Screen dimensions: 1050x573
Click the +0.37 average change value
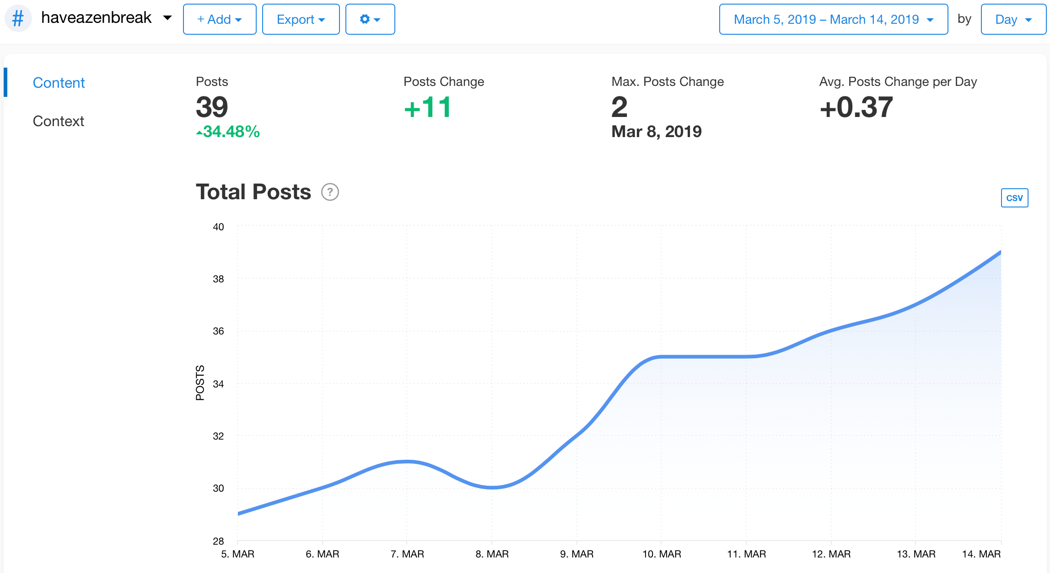point(856,107)
